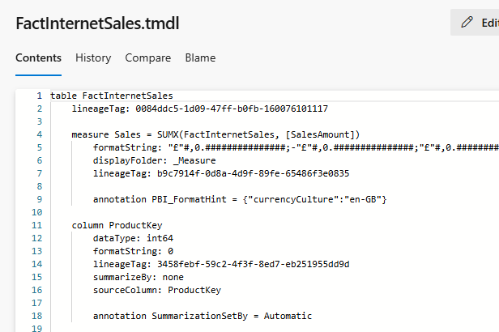Click the "dataType: int64" line
Viewport: 499px width, 332px height.
[x=133, y=238]
